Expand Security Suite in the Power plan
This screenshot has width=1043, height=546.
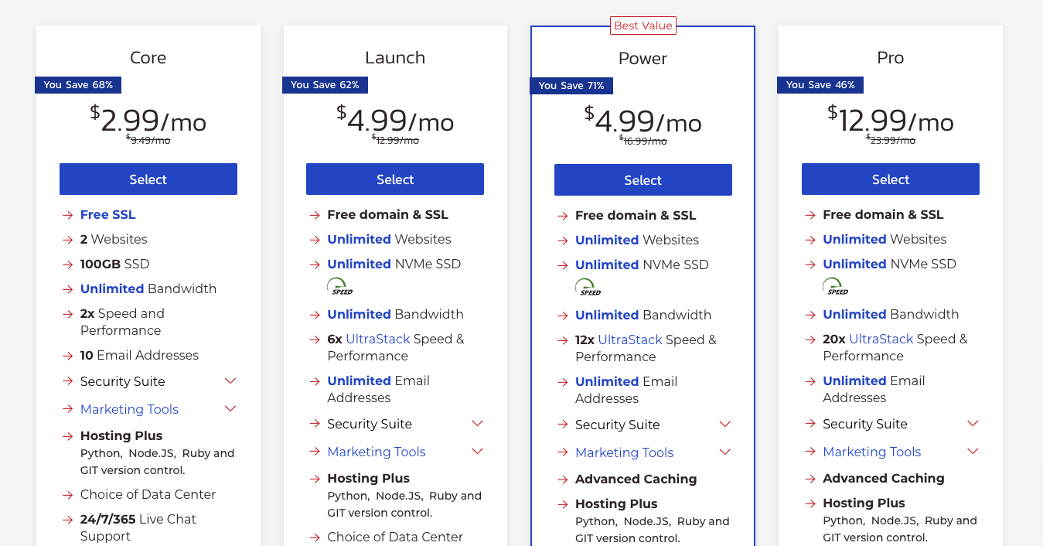tap(724, 424)
